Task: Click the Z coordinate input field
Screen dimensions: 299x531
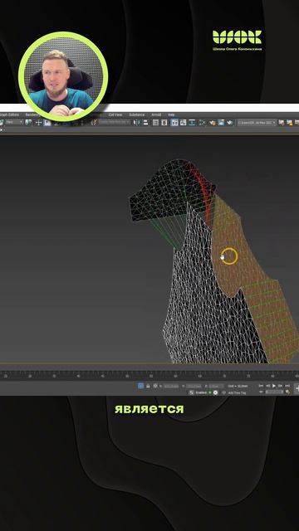Action: tap(216, 386)
